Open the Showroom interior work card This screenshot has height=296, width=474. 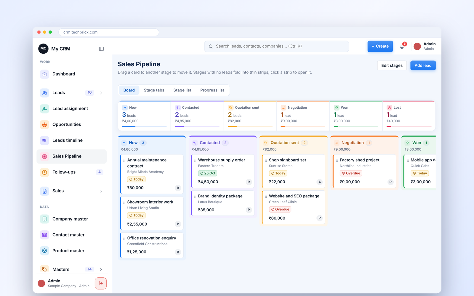tap(152, 213)
